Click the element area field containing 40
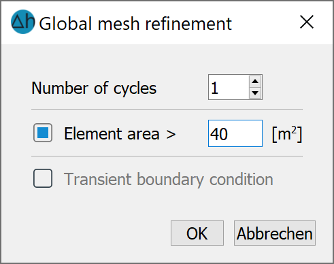334x264 pixels. click(235, 133)
